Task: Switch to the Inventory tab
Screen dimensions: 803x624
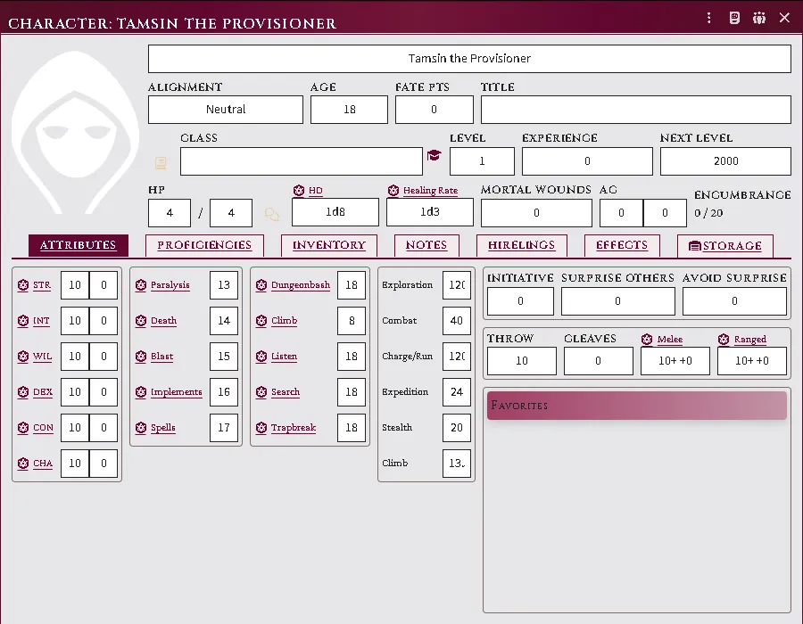Action: (x=328, y=245)
